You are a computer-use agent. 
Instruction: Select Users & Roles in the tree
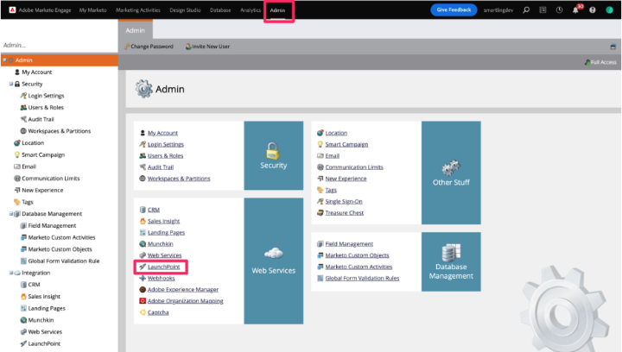(x=46, y=107)
